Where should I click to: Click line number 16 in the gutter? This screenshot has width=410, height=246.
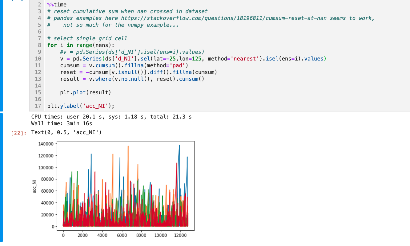(x=38, y=99)
